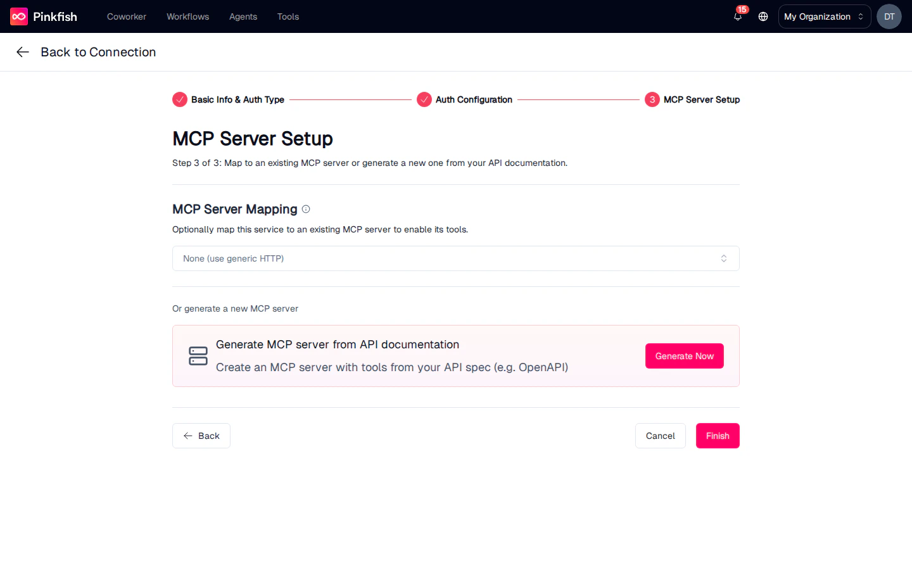Open the Agents section
Image resolution: width=912 pixels, height=570 pixels.
click(243, 16)
